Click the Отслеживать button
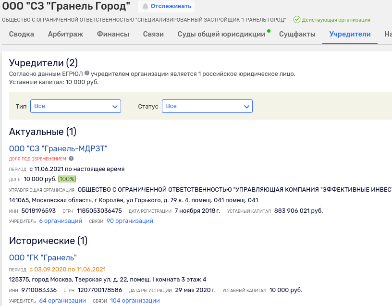This screenshot has width=392, height=306. [x=166, y=7]
